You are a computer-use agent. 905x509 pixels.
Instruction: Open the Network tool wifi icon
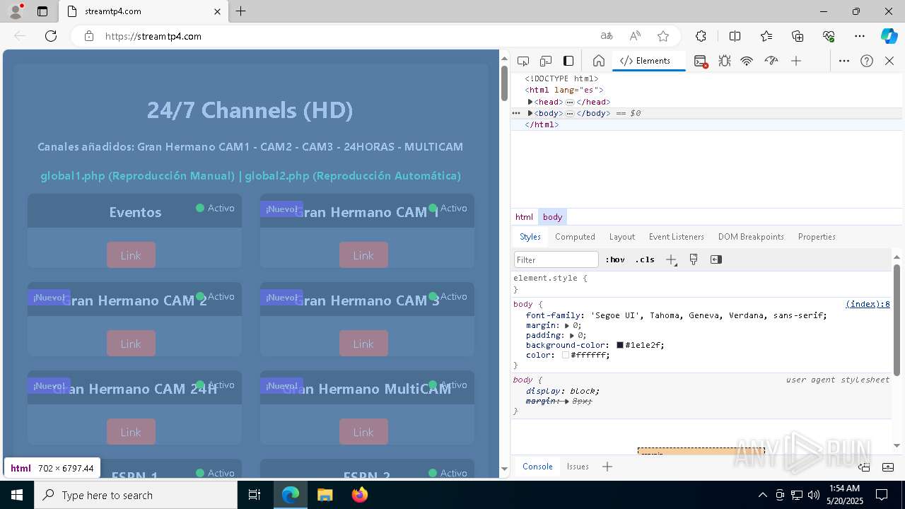(x=747, y=61)
